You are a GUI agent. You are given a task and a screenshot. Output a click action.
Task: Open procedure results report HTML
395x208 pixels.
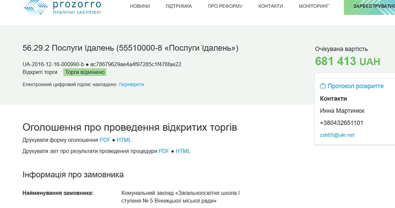(183, 151)
